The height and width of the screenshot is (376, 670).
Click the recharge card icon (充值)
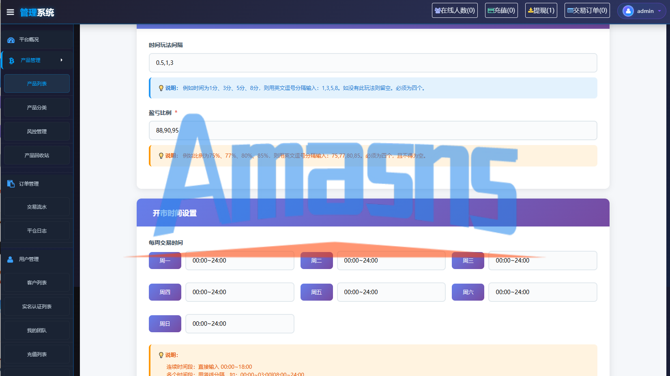click(x=491, y=11)
